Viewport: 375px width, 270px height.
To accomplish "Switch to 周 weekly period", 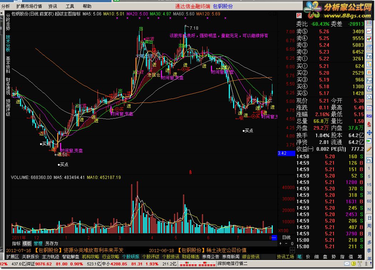I will click(x=369, y=226).
